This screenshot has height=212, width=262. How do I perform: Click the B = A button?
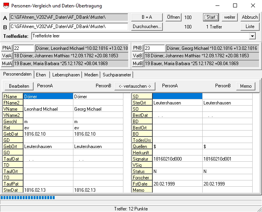(147, 17)
